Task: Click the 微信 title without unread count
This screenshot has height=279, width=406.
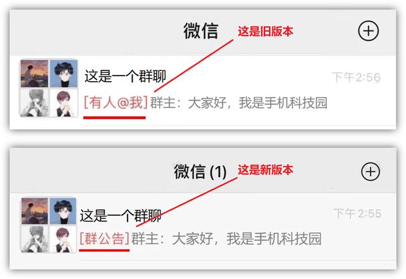Action: pyautogui.click(x=201, y=31)
